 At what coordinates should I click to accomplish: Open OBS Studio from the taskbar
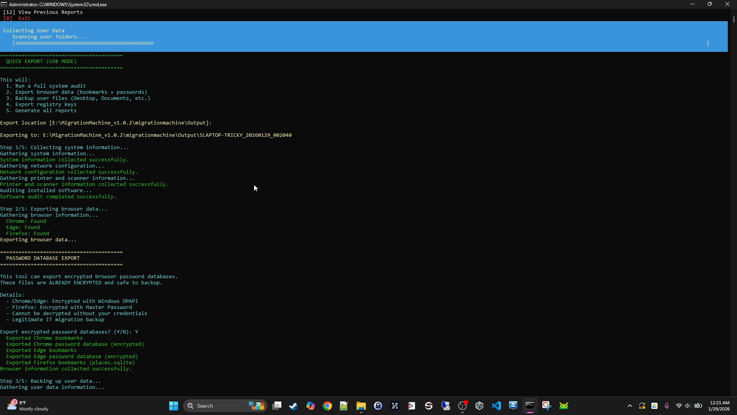[x=463, y=405]
